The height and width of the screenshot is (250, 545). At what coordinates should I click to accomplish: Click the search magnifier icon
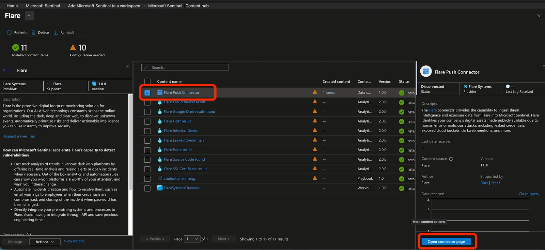pos(146,68)
